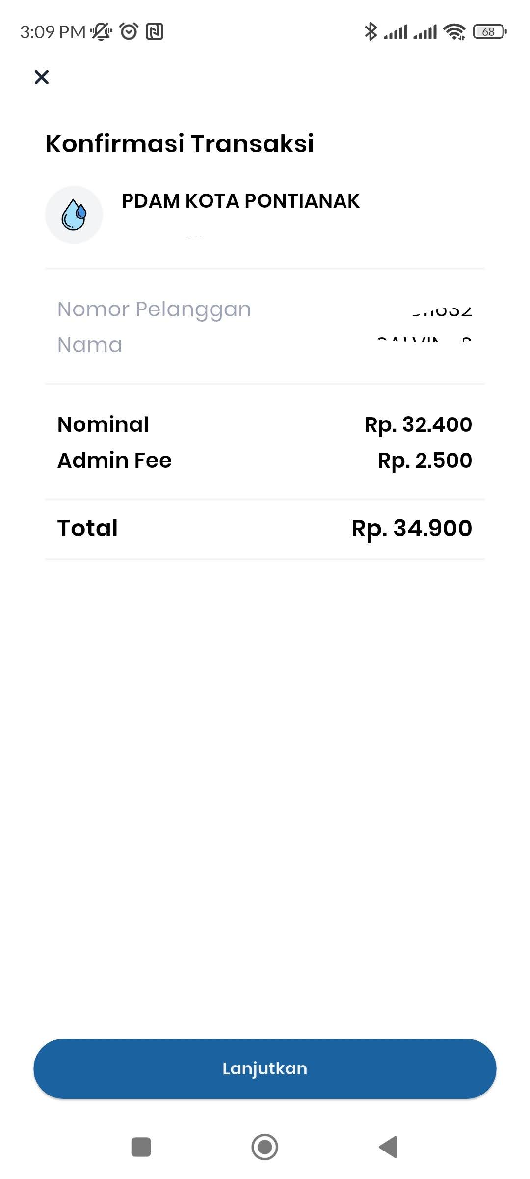Tap the alarm clock status icon
The width and height of the screenshot is (530, 1179).
[129, 32]
